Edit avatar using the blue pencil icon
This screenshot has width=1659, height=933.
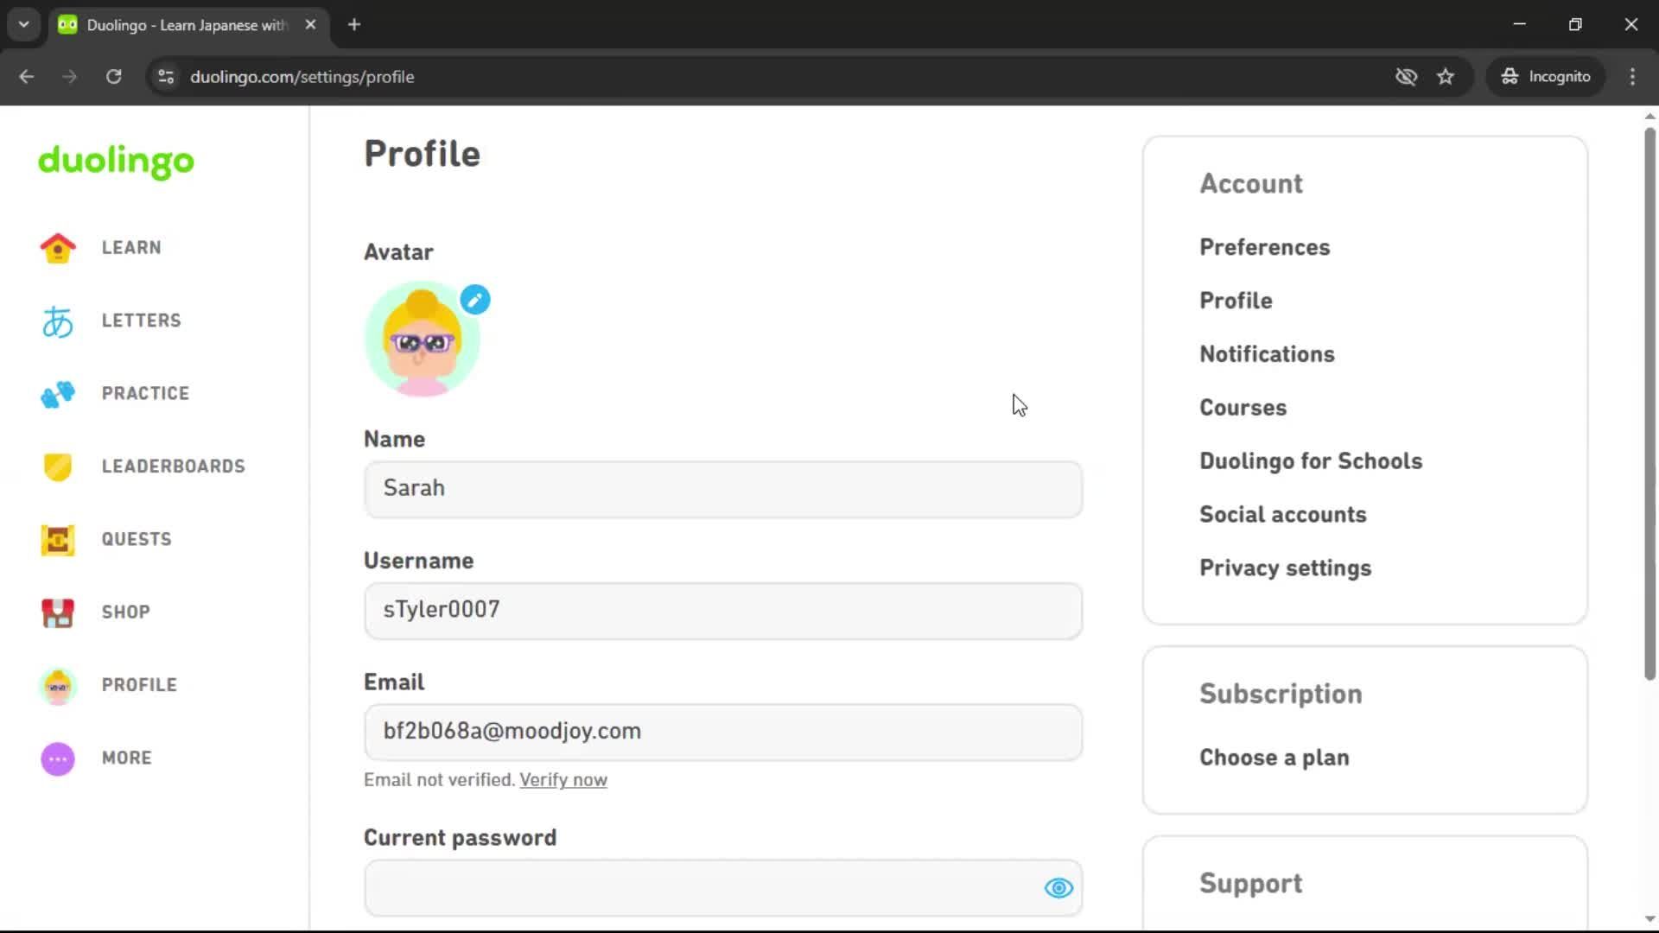[474, 300]
